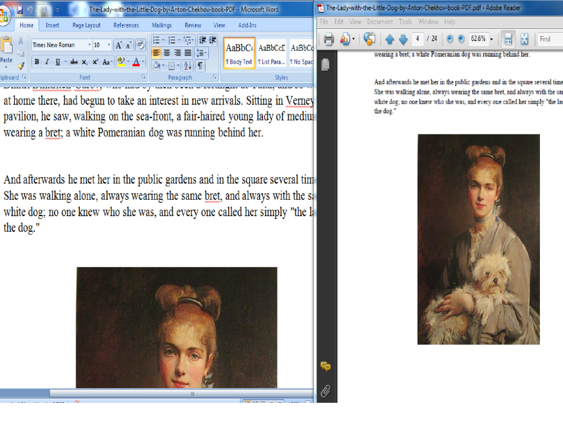Screen dimensions: 563x422
Task: Open the Attachments paperclip panel in Reader
Action: click(x=325, y=391)
